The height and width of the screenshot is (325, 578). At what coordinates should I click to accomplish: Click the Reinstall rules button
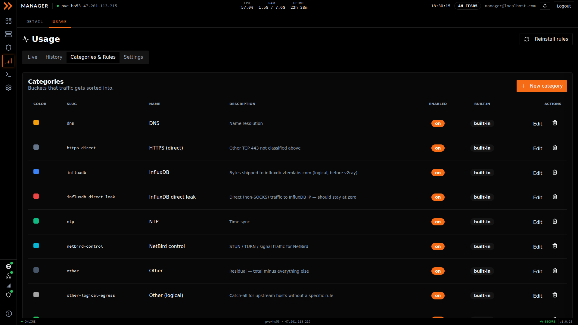[x=546, y=39]
